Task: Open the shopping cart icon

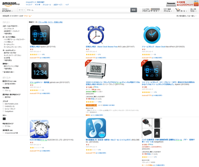Action: (177, 10)
